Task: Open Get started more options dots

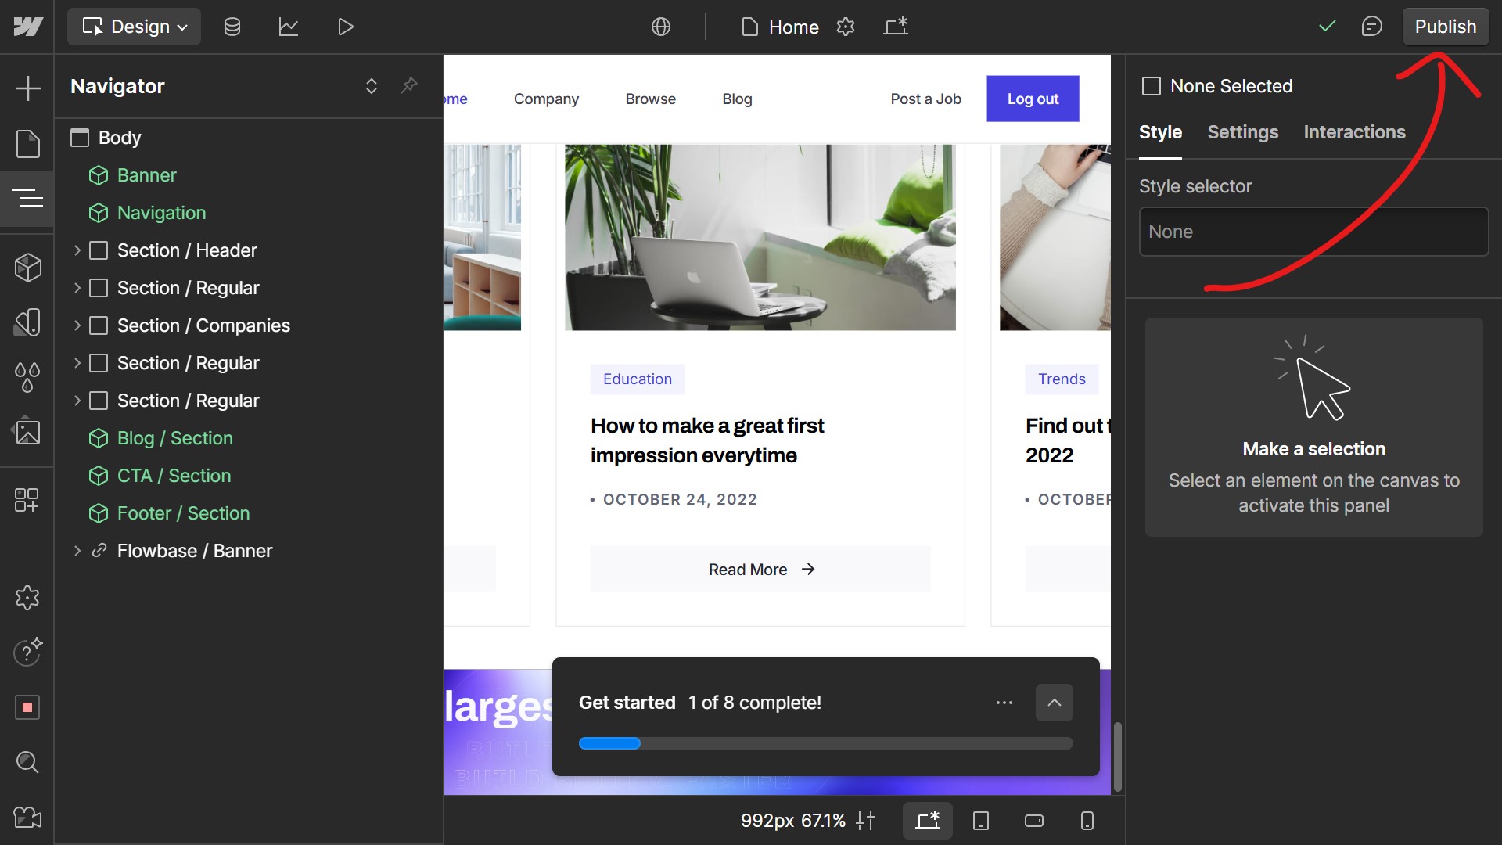Action: point(1004,703)
